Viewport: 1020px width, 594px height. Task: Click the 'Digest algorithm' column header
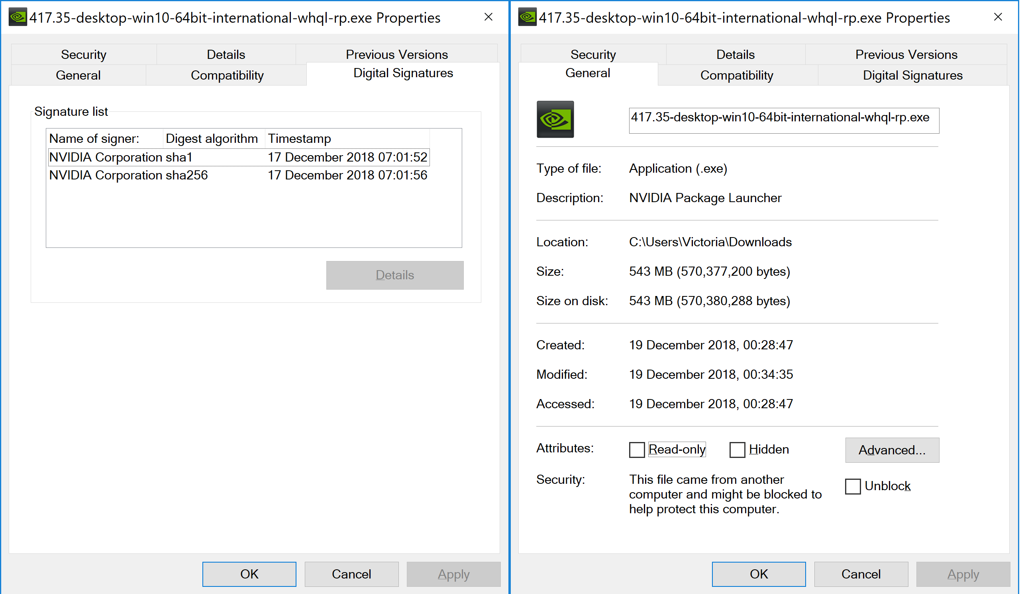pos(214,138)
